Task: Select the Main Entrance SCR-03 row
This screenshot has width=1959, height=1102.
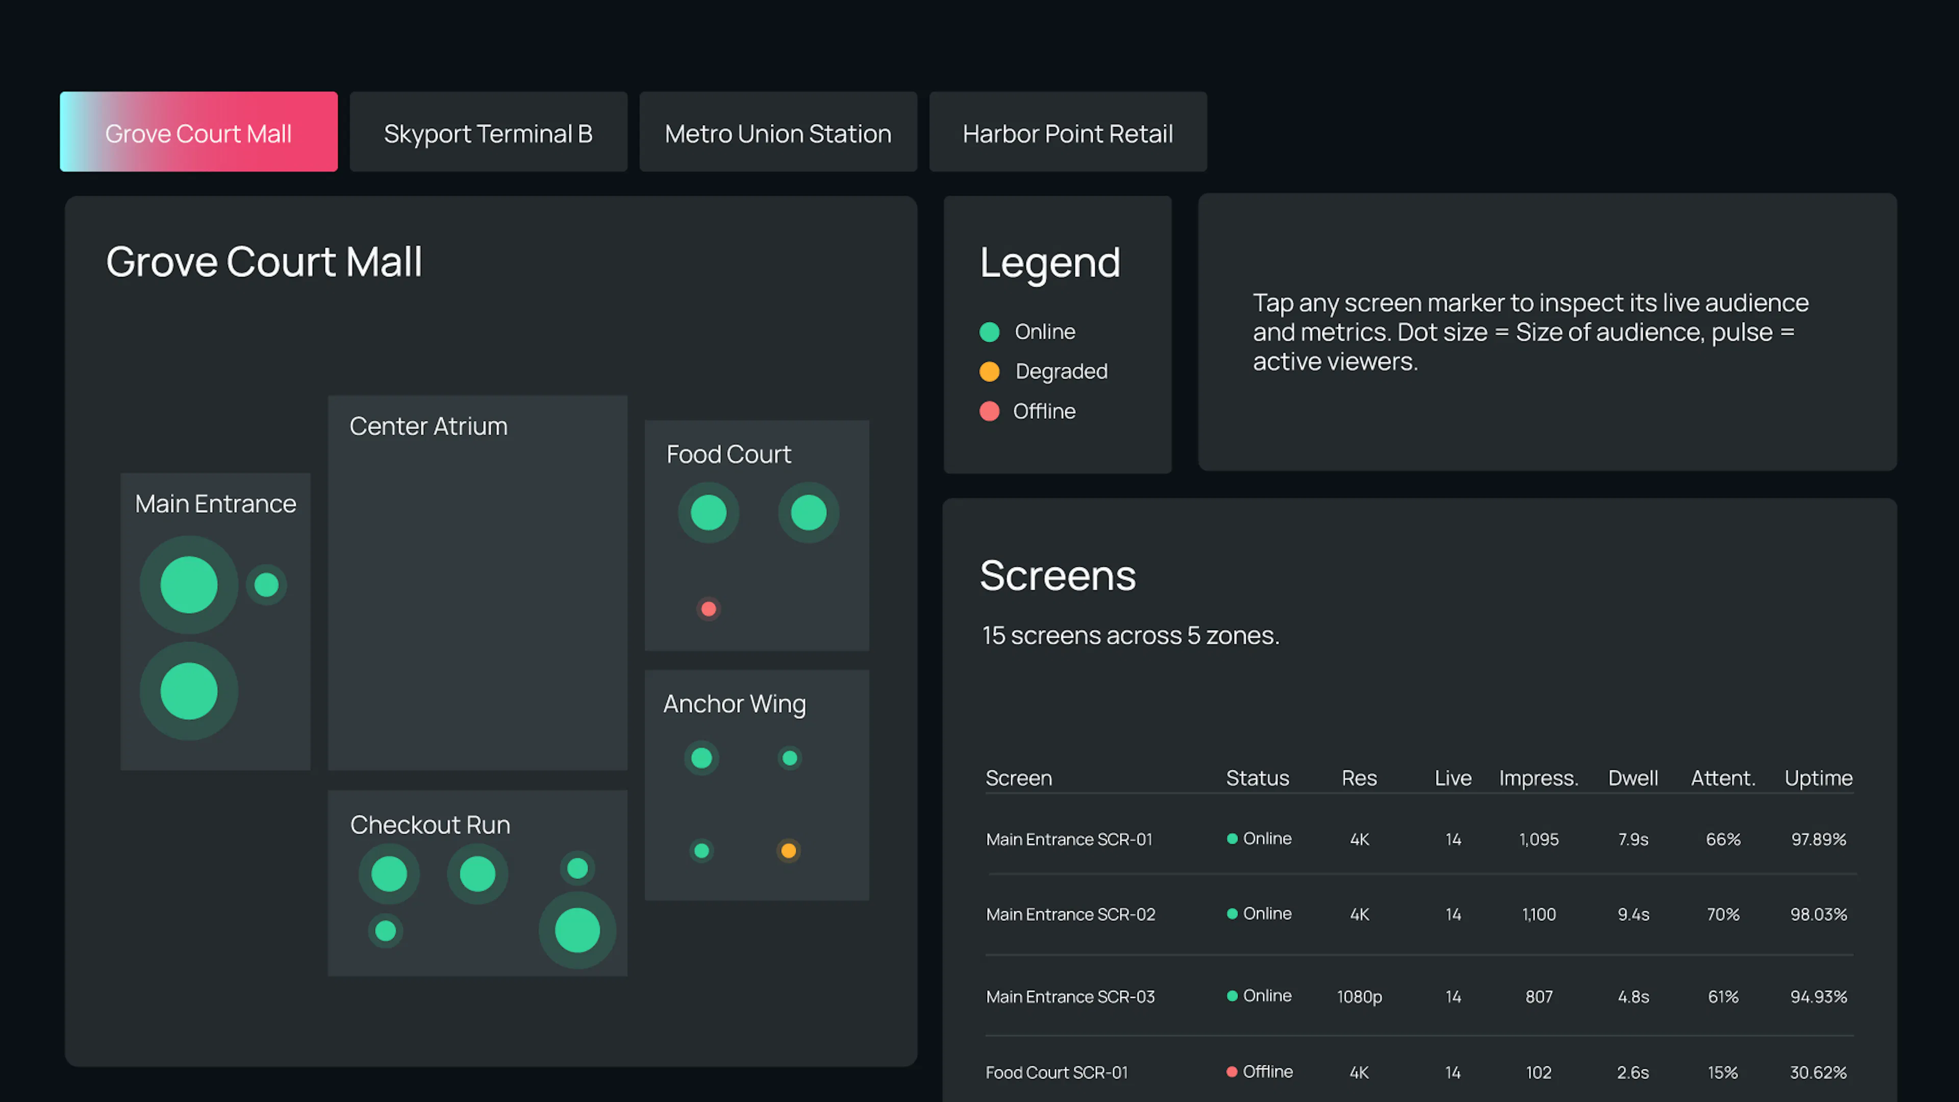Action: pos(1420,996)
